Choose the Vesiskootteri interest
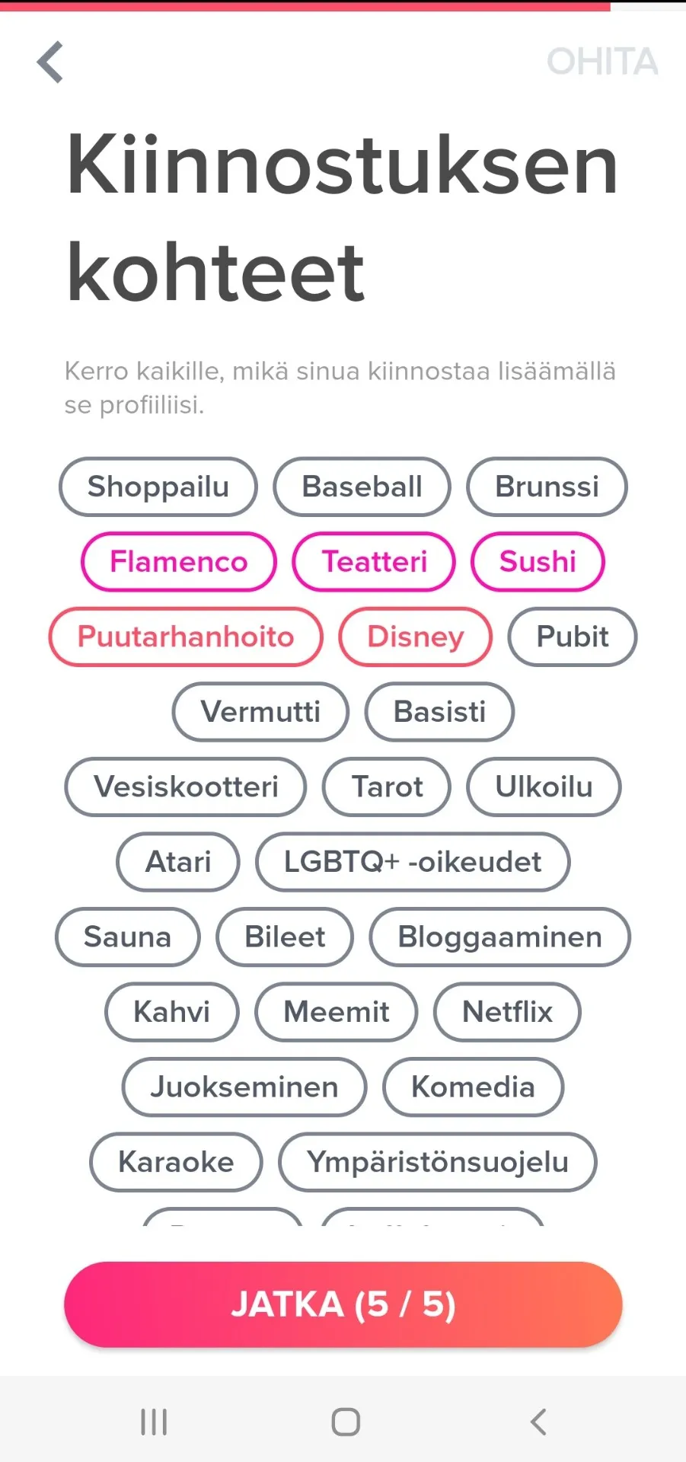The image size is (686, 1462). click(x=186, y=787)
